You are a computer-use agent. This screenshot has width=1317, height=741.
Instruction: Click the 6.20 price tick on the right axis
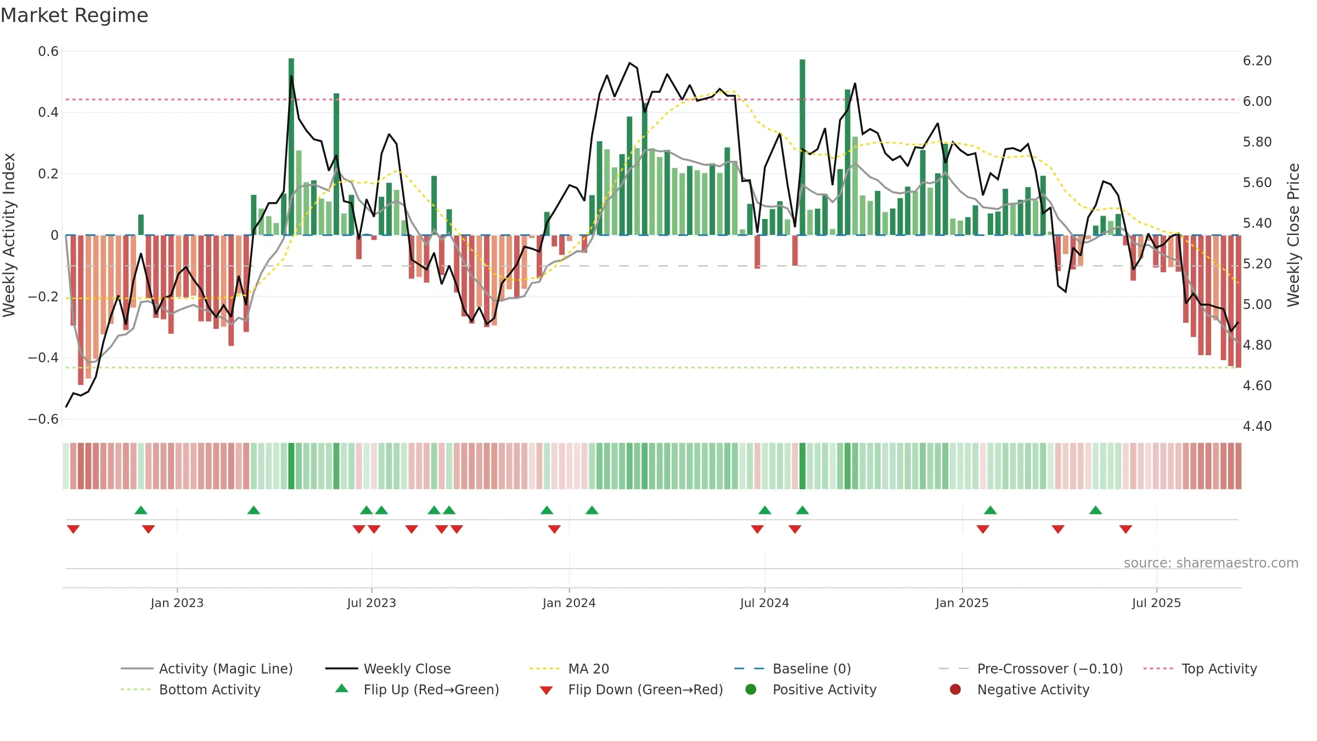click(1257, 60)
